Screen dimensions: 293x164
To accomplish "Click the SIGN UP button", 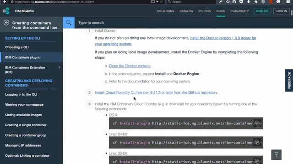I will coord(262,11).
